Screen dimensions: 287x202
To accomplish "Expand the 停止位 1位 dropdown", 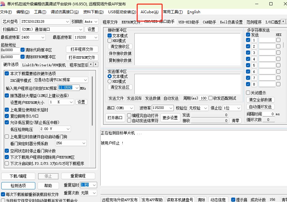I will point(239,108).
